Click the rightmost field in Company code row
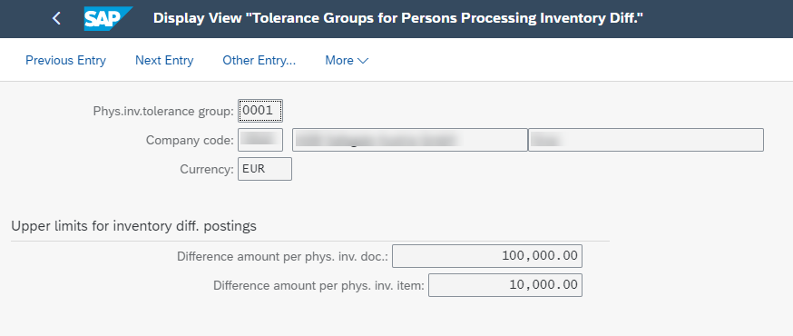Image resolution: width=793 pixels, height=336 pixels. (x=646, y=140)
